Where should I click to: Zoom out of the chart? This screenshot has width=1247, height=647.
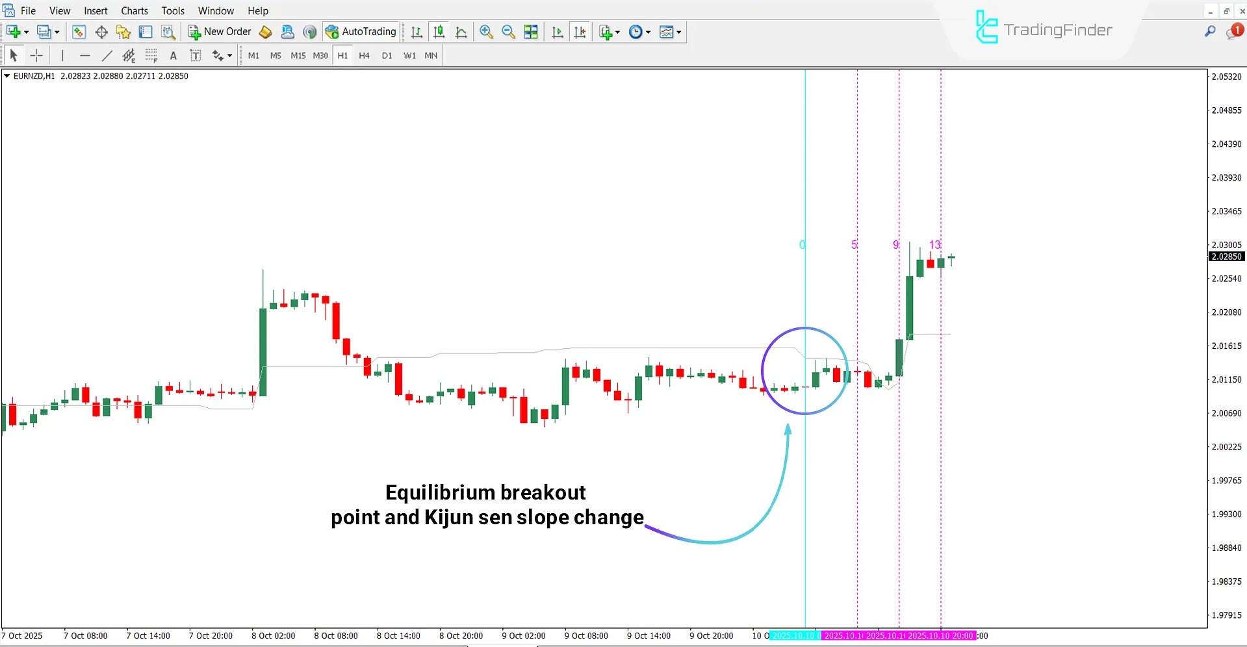(508, 32)
